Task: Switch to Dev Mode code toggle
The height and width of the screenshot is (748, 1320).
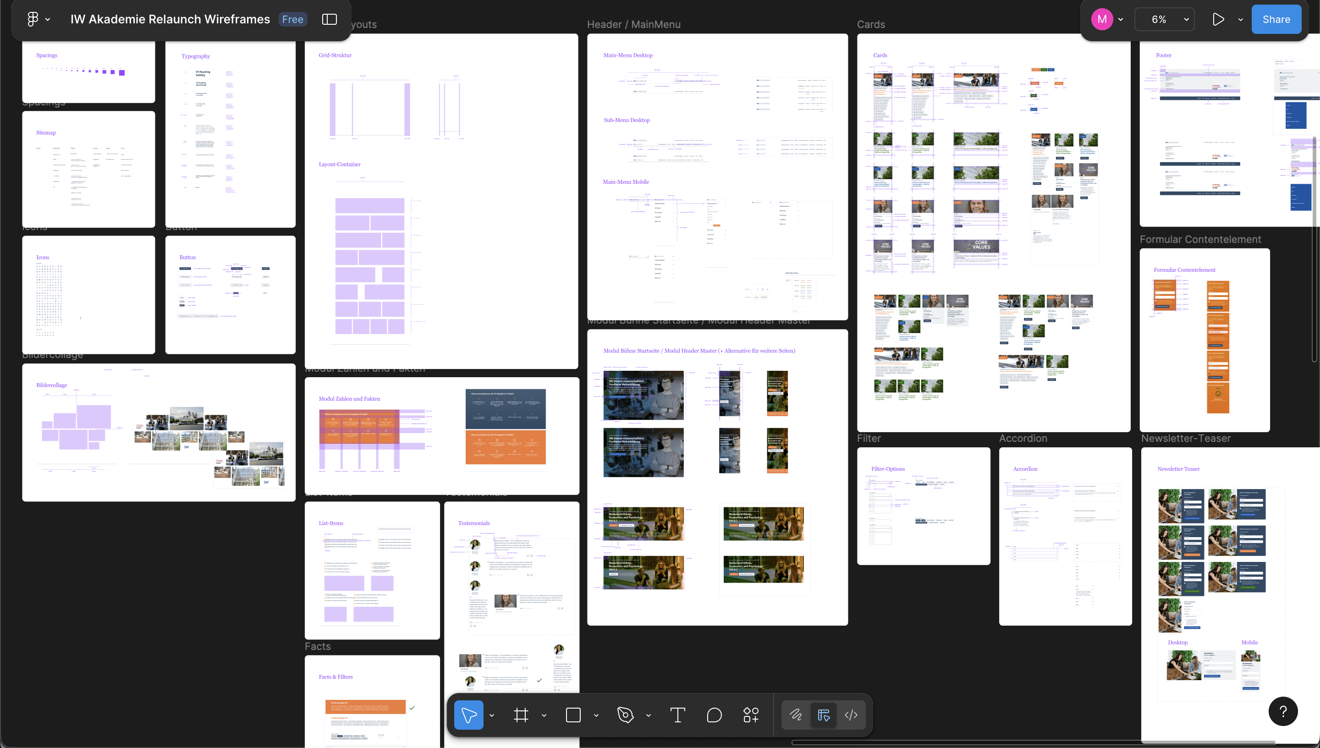Action: coord(851,715)
